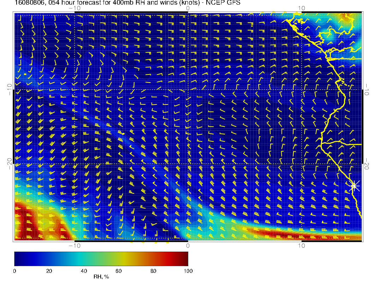Click the bottom axis longitude label -10
The width and height of the screenshot is (373, 288).
coord(75,246)
